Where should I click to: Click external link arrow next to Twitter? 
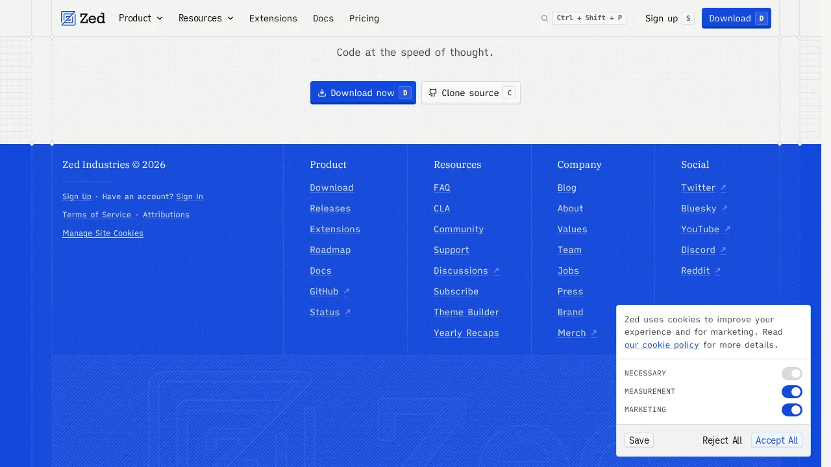coord(723,188)
